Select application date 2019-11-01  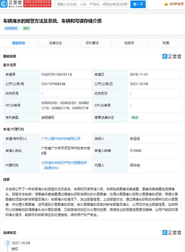click(x=139, y=74)
